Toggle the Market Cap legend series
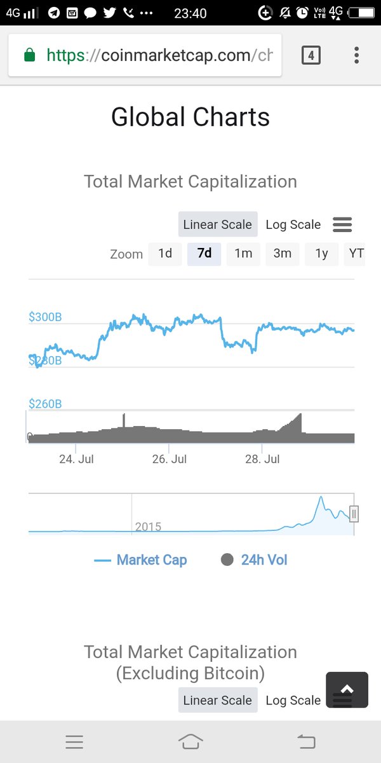The height and width of the screenshot is (763, 381). click(140, 560)
